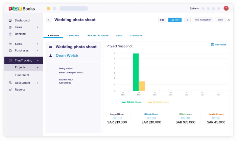Click the Items basket icon
Image resolution: width=237 pixels, height=141 pixels.
click(x=10, y=27)
